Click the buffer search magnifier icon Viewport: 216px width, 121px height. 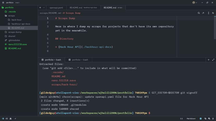199,13
